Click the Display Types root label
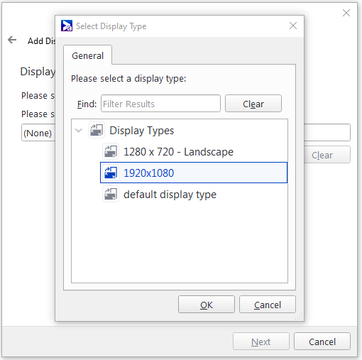362x360 pixels. coord(142,131)
